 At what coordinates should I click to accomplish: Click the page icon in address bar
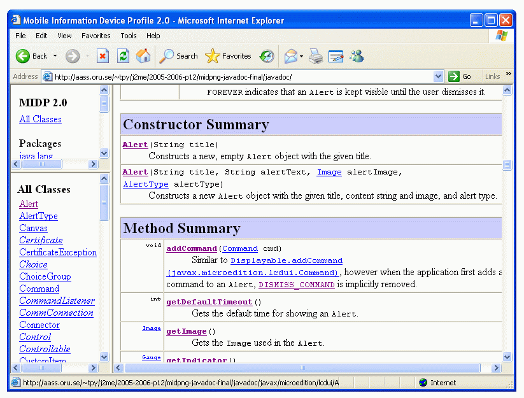[48, 76]
